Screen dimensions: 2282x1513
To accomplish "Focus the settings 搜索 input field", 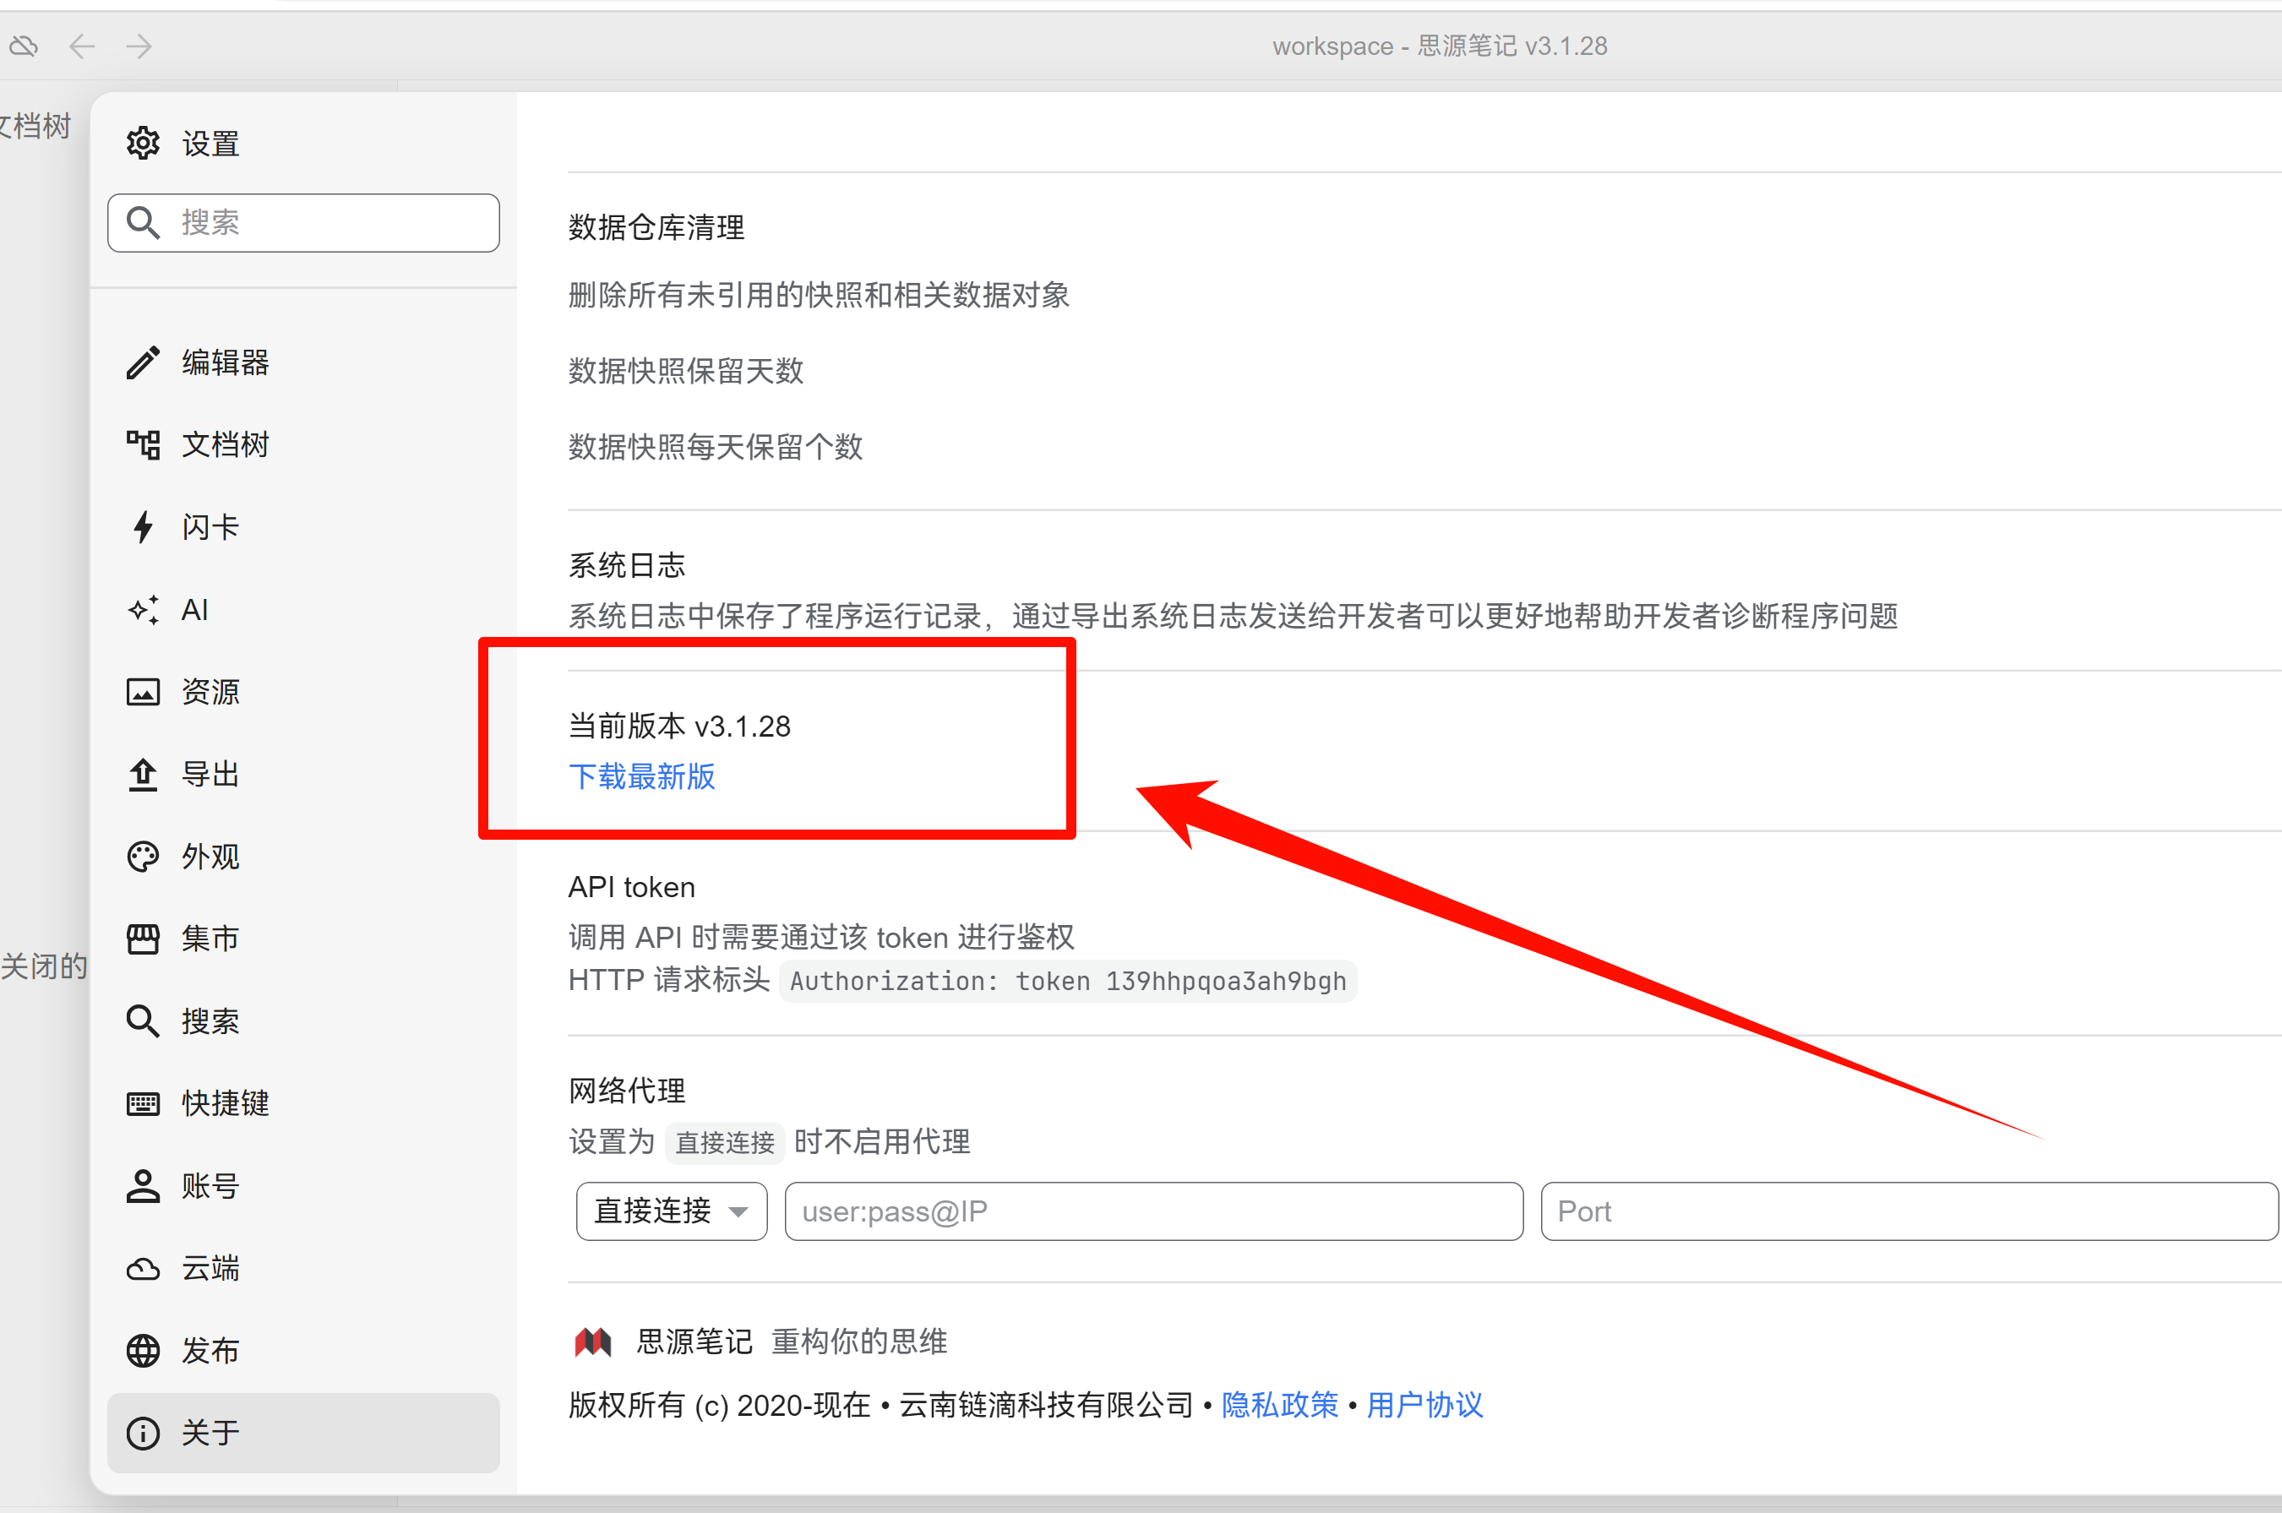I will coord(303,223).
